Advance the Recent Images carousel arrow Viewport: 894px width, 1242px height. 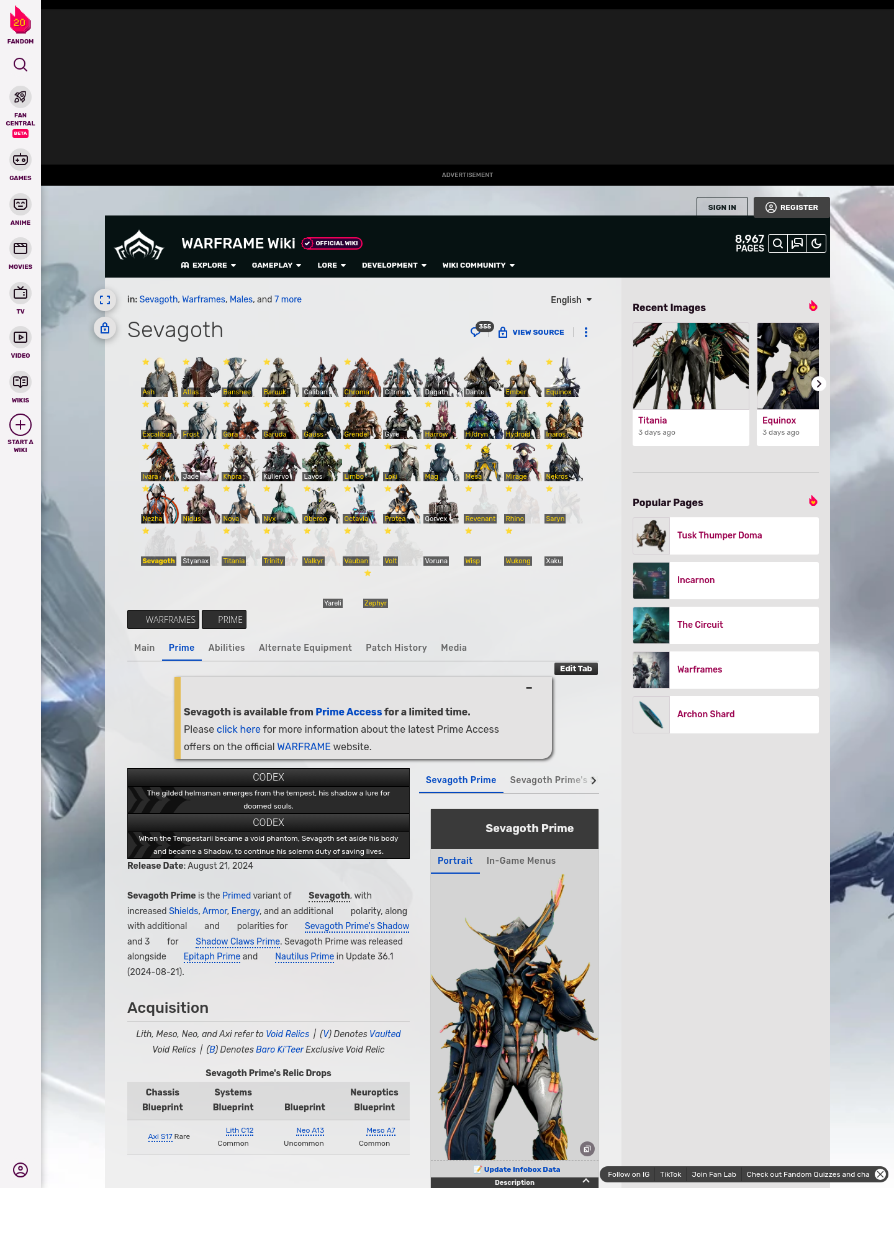pos(818,384)
